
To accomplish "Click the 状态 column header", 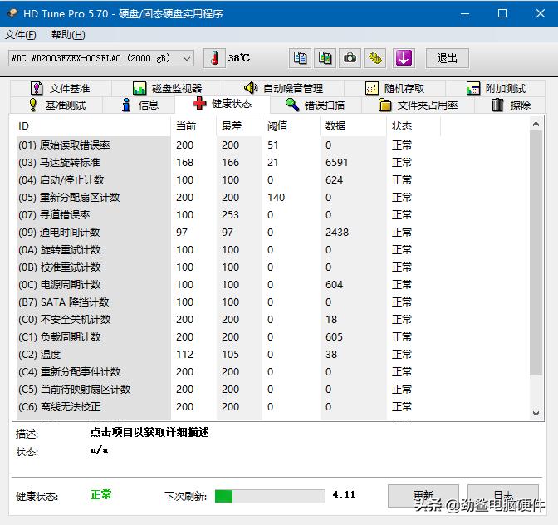I will coord(414,126).
